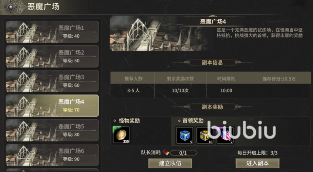Click the 10/10次 remaining rewards value
313x172 pixels.
click(x=180, y=90)
